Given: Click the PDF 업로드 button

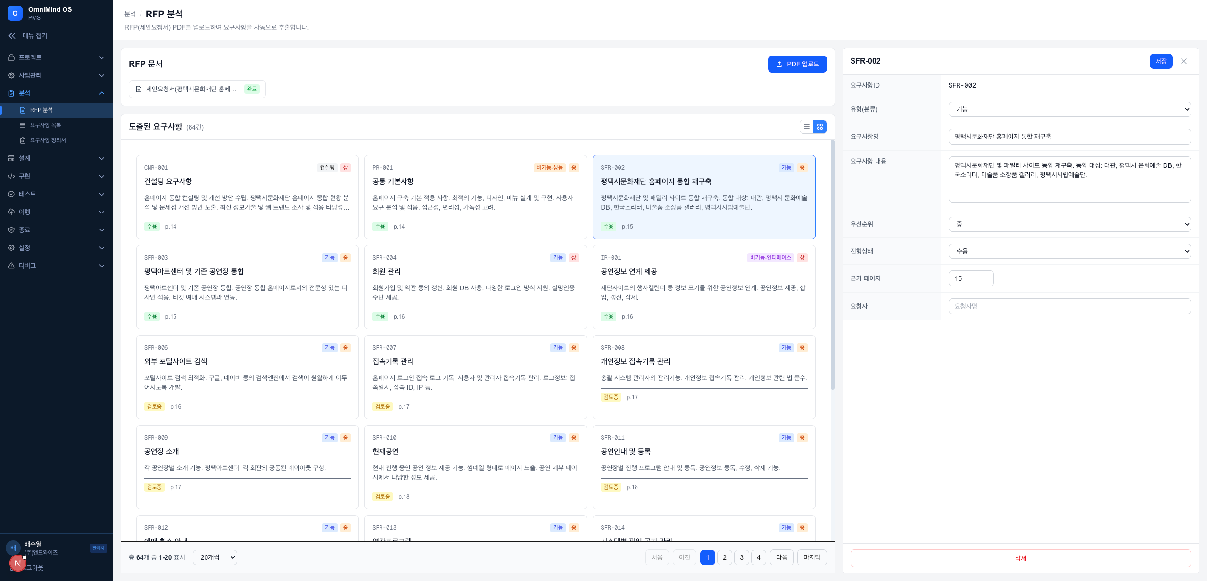Looking at the screenshot, I should click(797, 64).
